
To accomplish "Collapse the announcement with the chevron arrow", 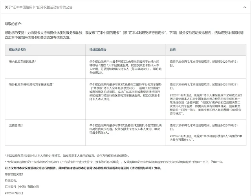I will point(244,7).
